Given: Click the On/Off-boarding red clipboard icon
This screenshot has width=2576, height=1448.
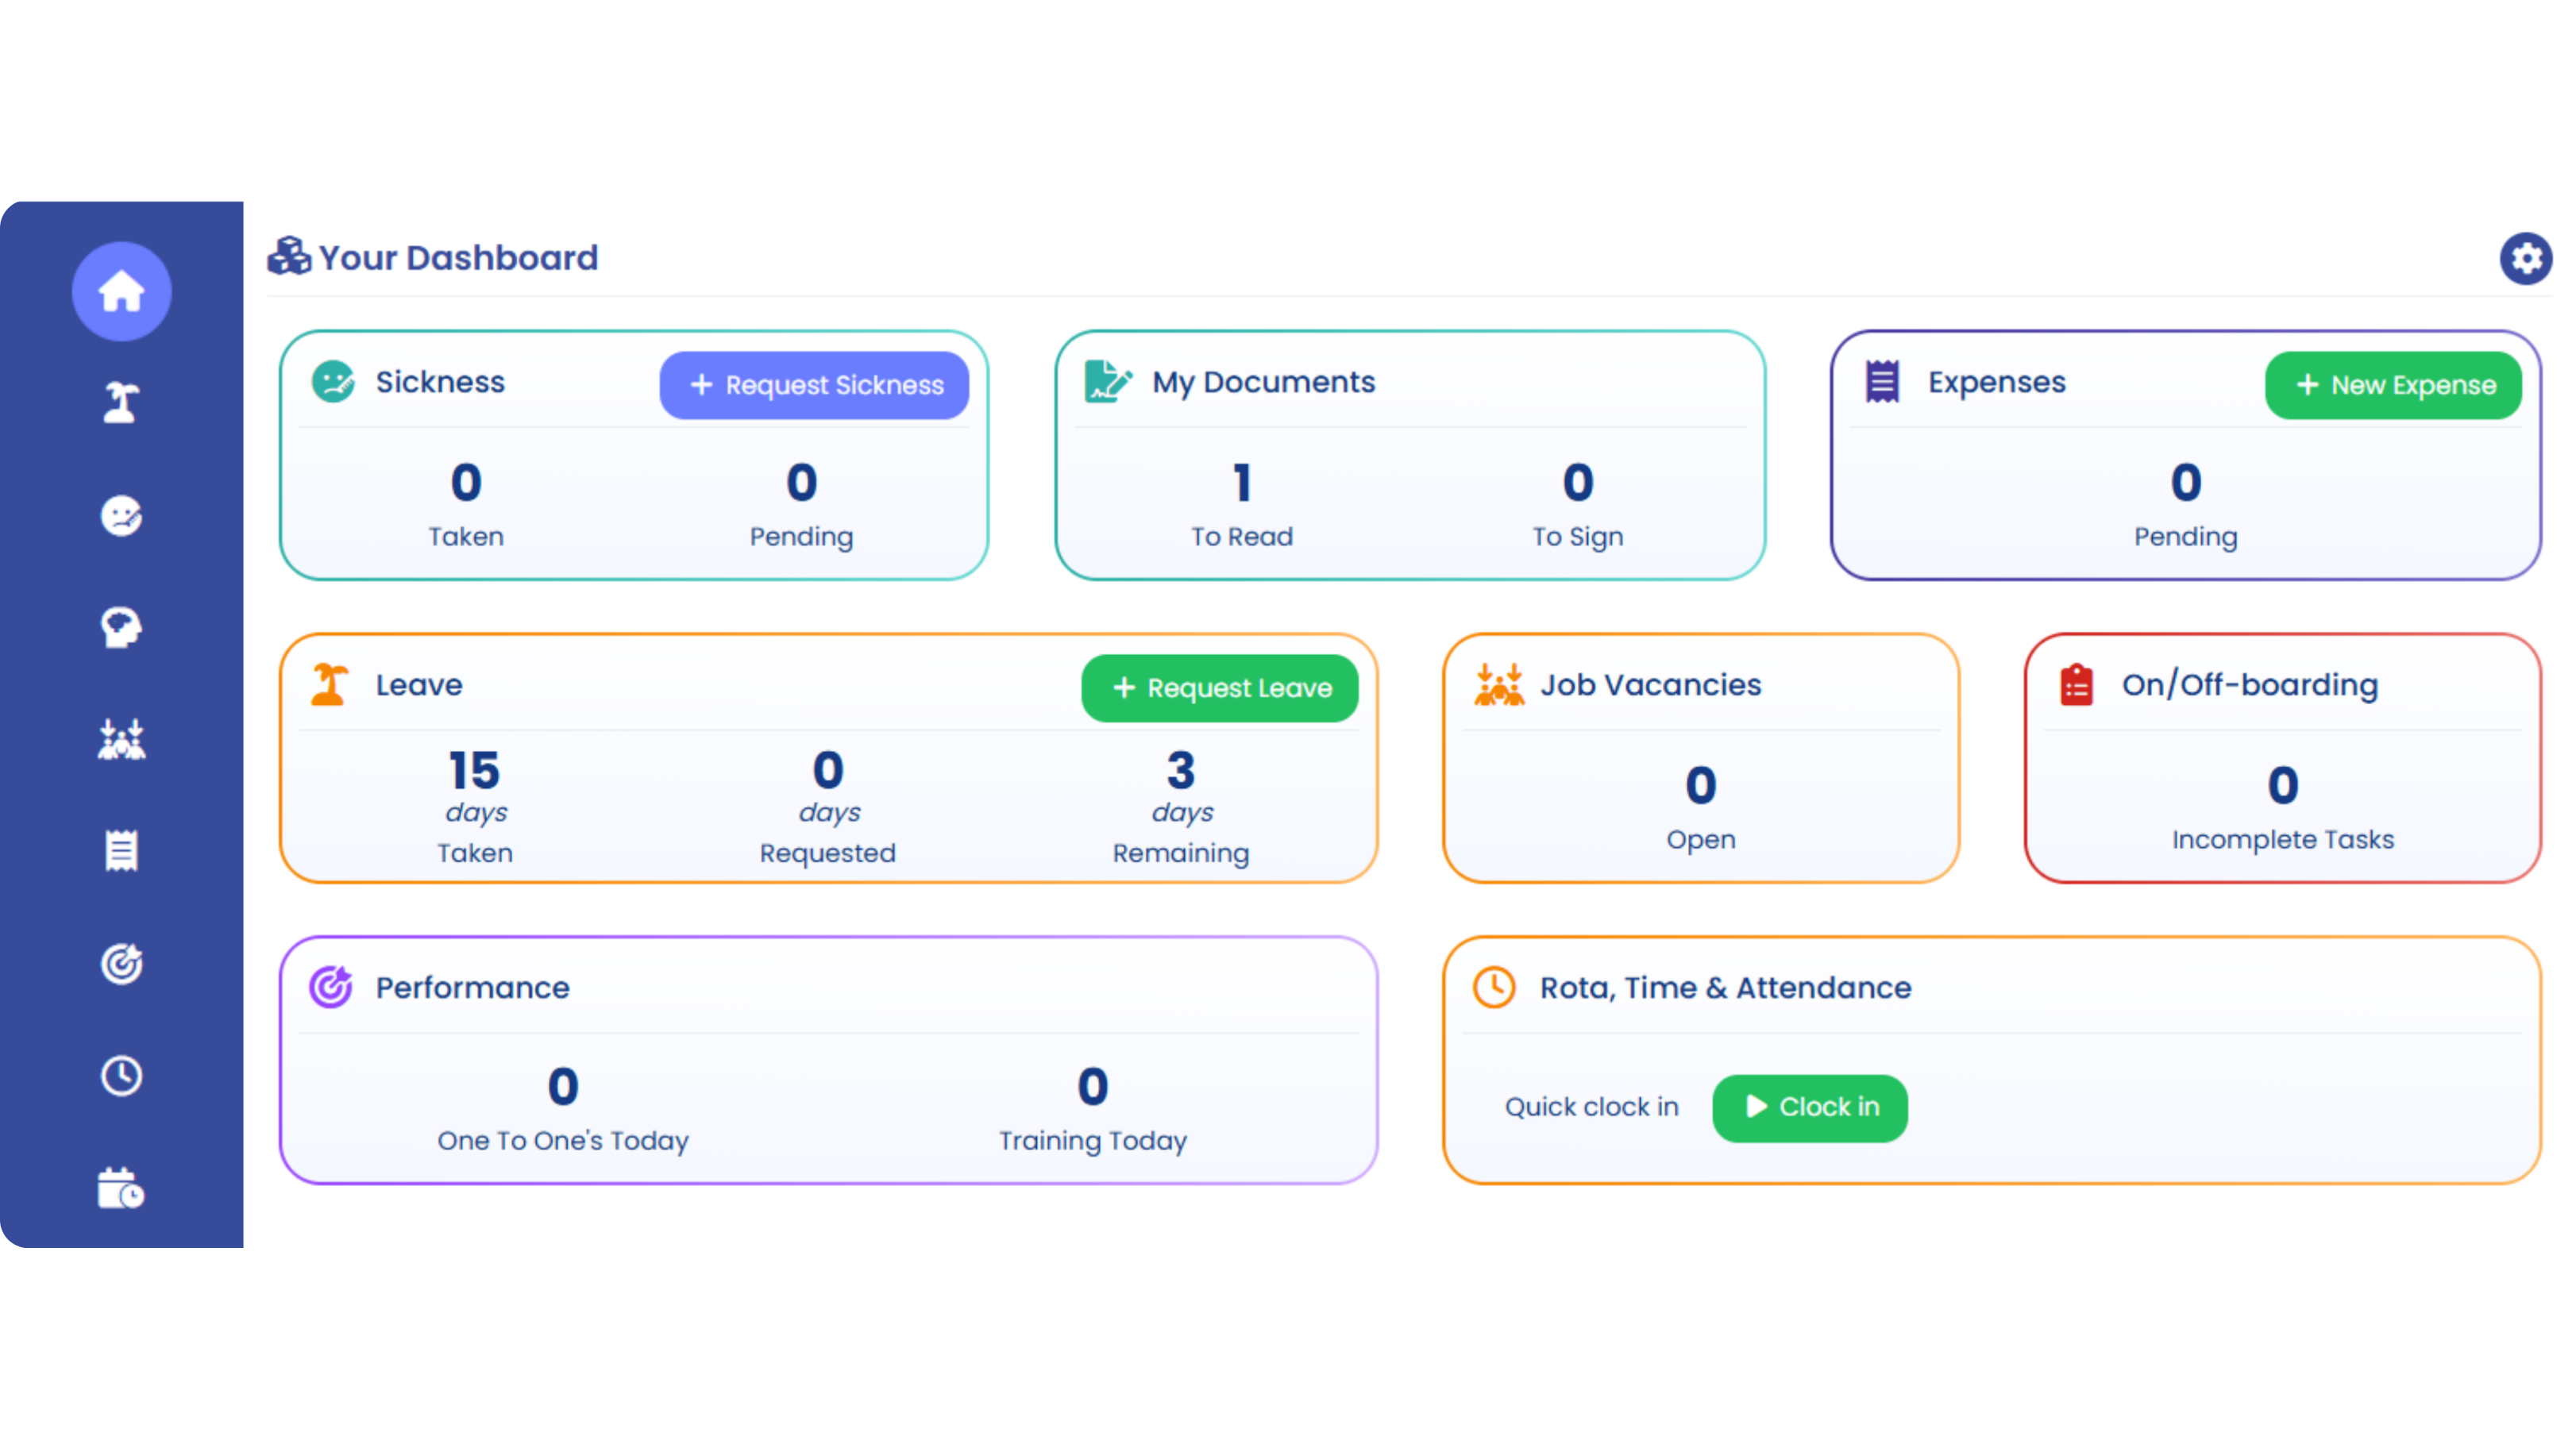Looking at the screenshot, I should tap(2077, 685).
